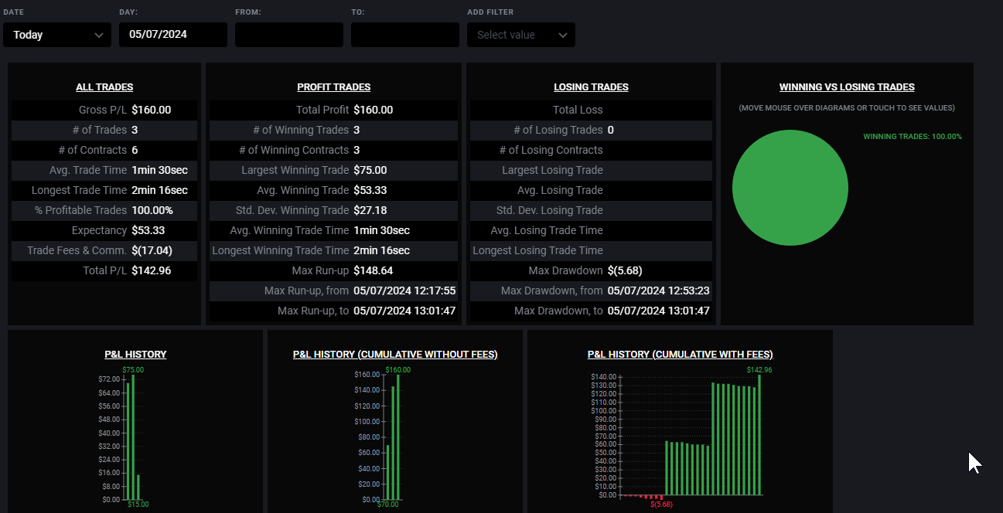
Task: Click the Losing Trades heading
Action: click(x=592, y=87)
